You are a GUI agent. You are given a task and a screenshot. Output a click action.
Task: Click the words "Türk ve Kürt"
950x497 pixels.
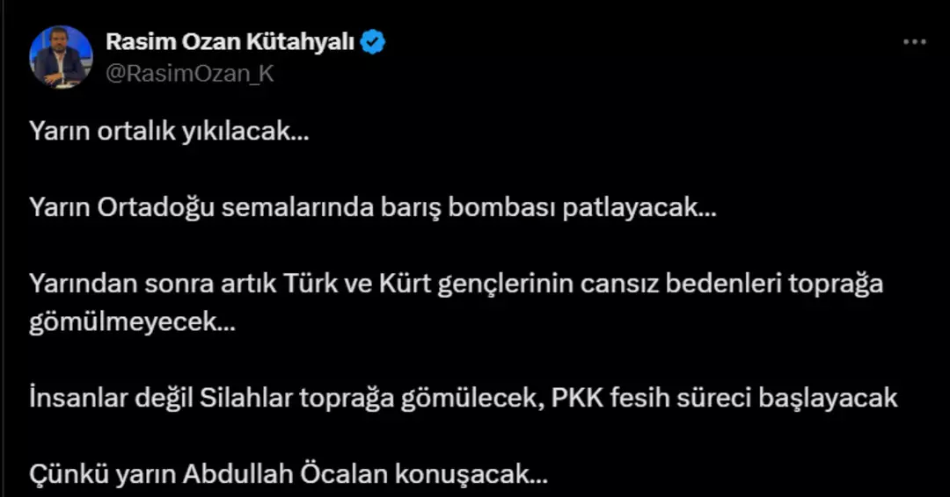[357, 284]
